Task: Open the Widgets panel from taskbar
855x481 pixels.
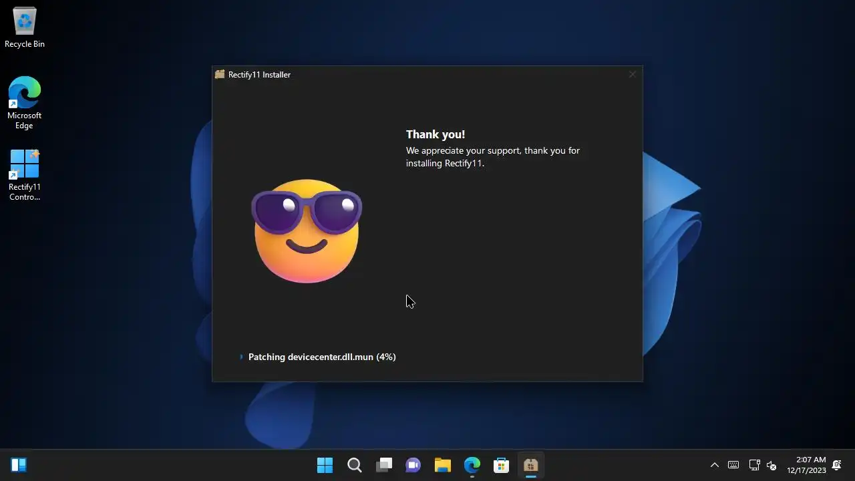Action: tap(19, 465)
